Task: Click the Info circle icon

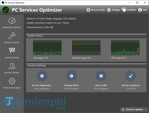Action: [x=140, y=10]
